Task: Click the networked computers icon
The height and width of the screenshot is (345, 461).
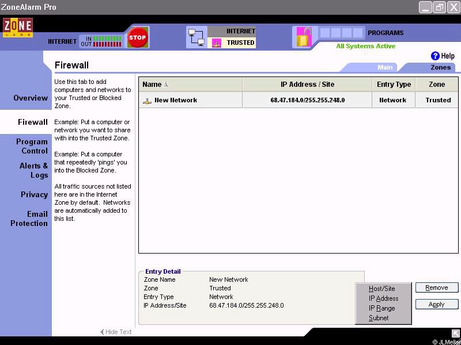Action: (x=197, y=37)
